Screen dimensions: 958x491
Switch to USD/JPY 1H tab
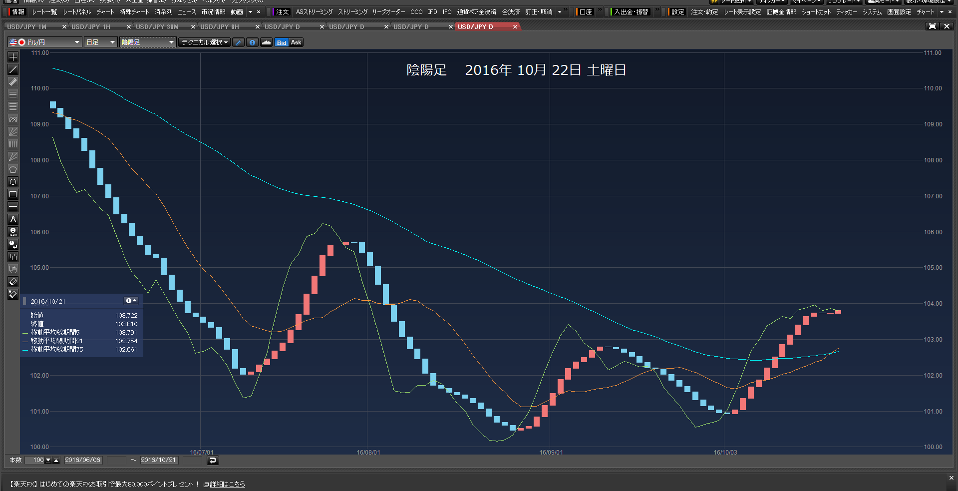(91, 27)
